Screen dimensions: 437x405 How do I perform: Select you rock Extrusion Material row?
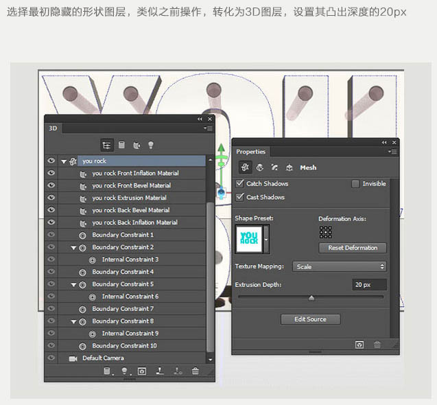point(126,198)
